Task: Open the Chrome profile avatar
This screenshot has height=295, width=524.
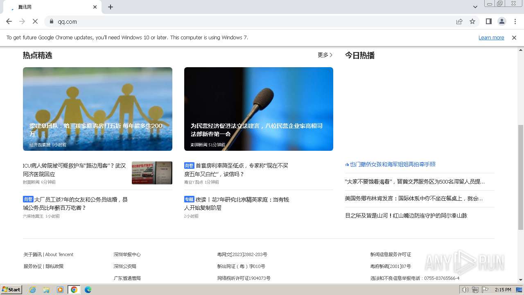Action: click(501, 21)
